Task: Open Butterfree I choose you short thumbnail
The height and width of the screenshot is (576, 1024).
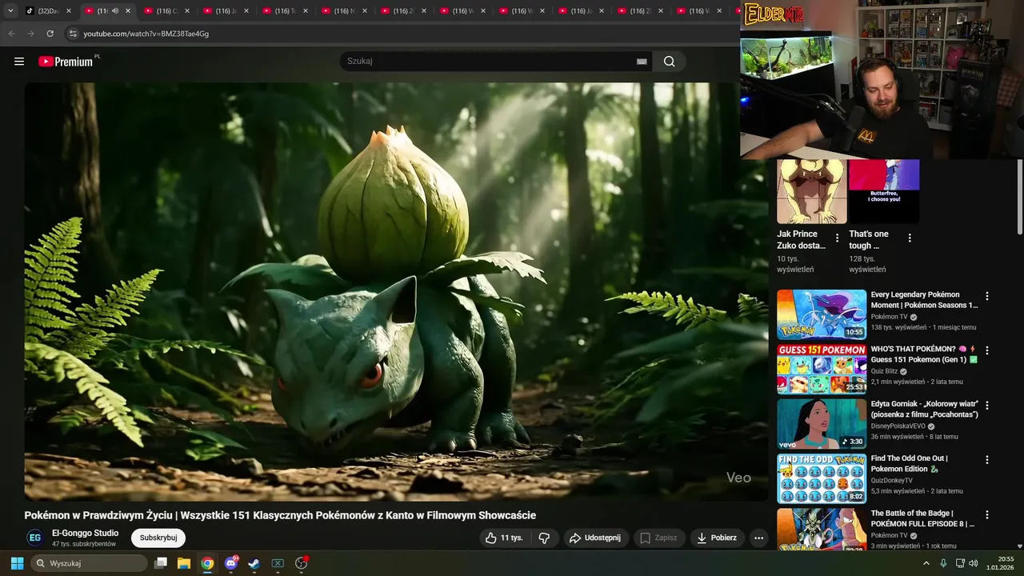Action: (x=884, y=191)
